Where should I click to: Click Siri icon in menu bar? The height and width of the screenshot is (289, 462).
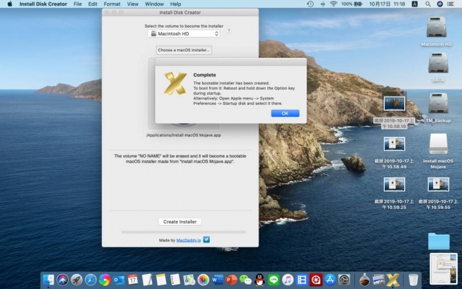[440, 4]
